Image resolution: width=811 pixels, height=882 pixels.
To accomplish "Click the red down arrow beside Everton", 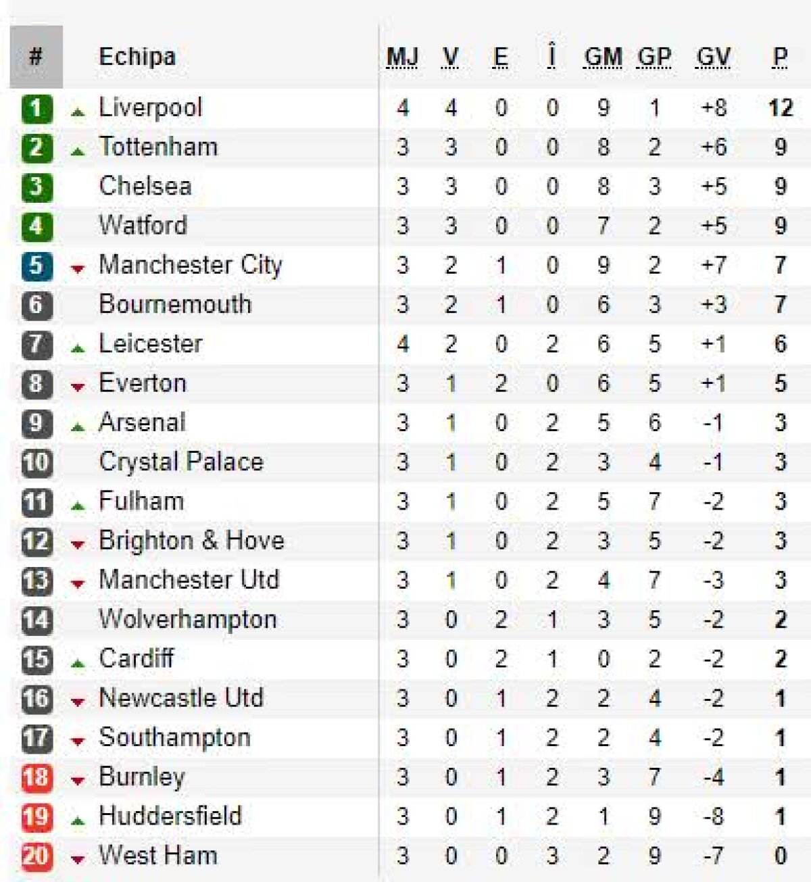I will (78, 387).
